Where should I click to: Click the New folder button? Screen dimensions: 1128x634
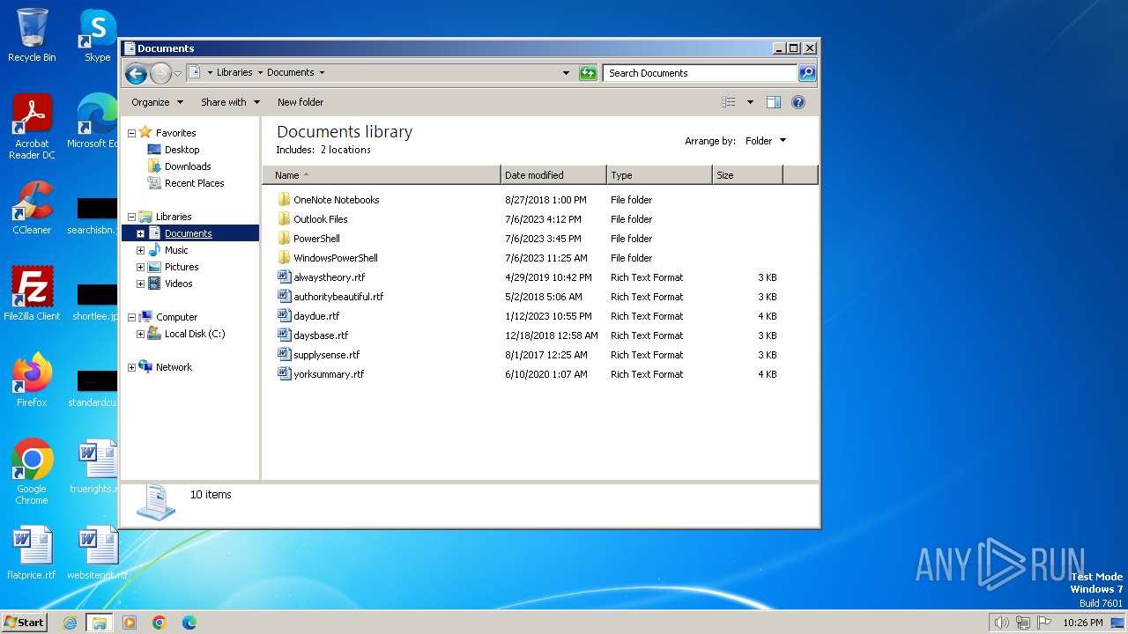pyautogui.click(x=301, y=102)
